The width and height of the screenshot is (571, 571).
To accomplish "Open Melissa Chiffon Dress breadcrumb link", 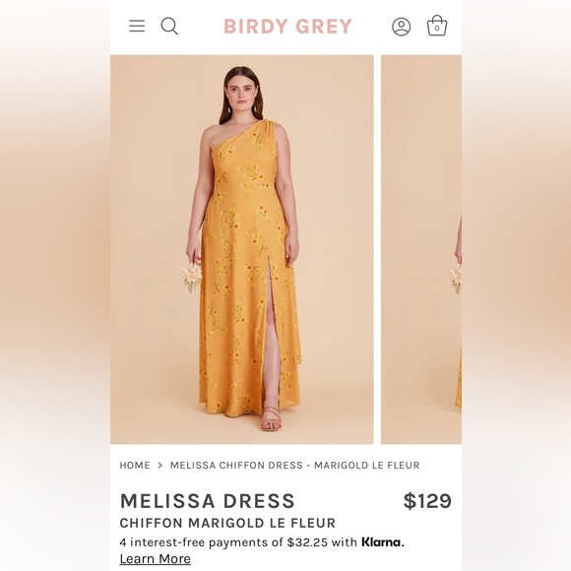I will pyautogui.click(x=295, y=465).
